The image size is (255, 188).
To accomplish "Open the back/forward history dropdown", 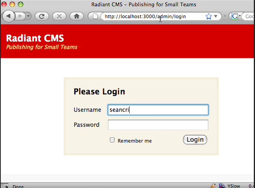I will (x=28, y=17).
